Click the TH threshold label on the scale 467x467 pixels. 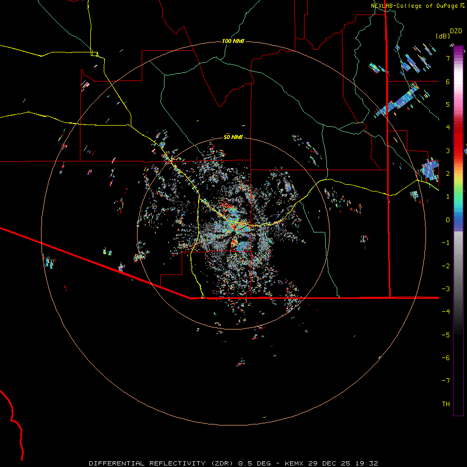(446, 404)
